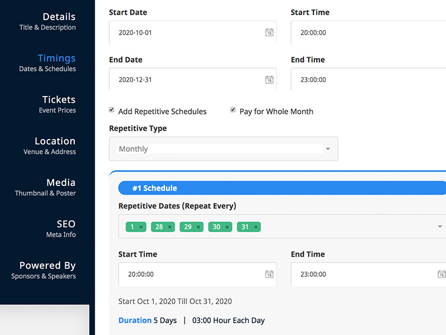
Task: Click the Duration label text
Action: 135,320
